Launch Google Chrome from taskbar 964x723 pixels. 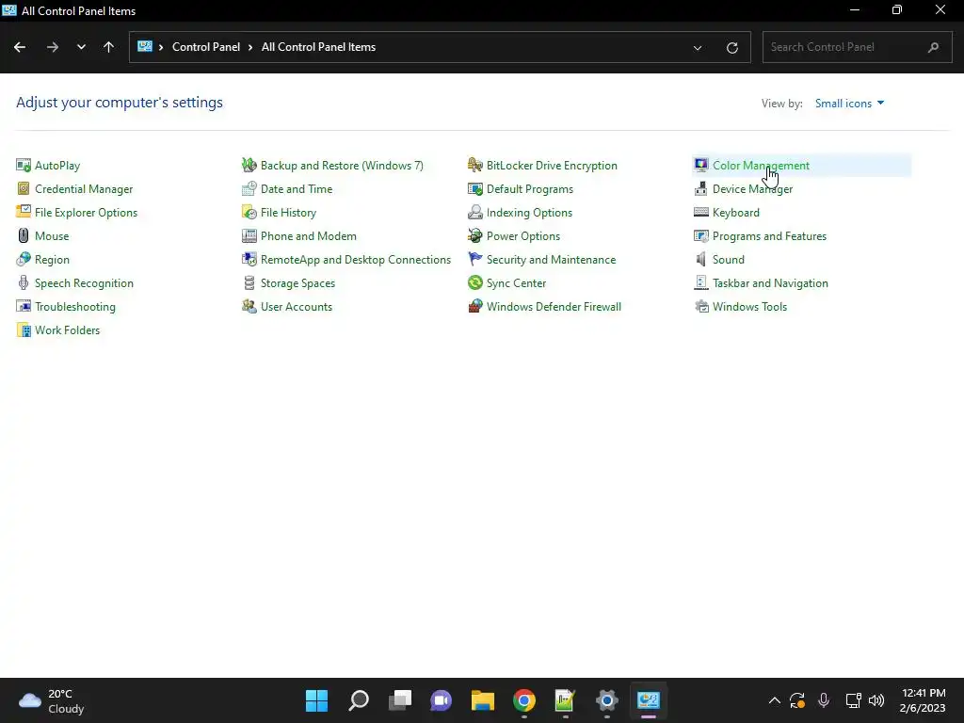click(523, 700)
